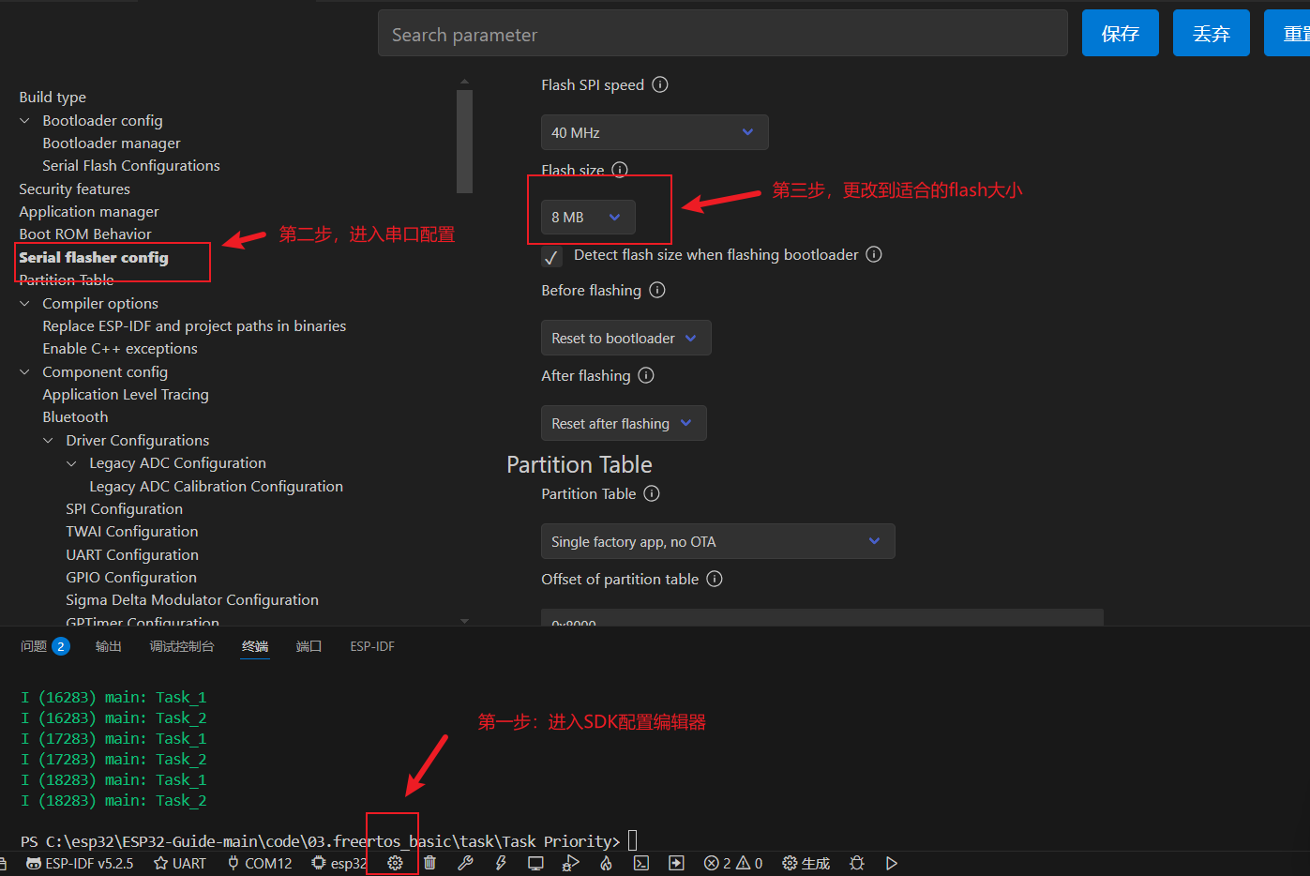Screen dimensions: 1310x876
Task: Select the Full Clean trash icon
Action: 429,863
